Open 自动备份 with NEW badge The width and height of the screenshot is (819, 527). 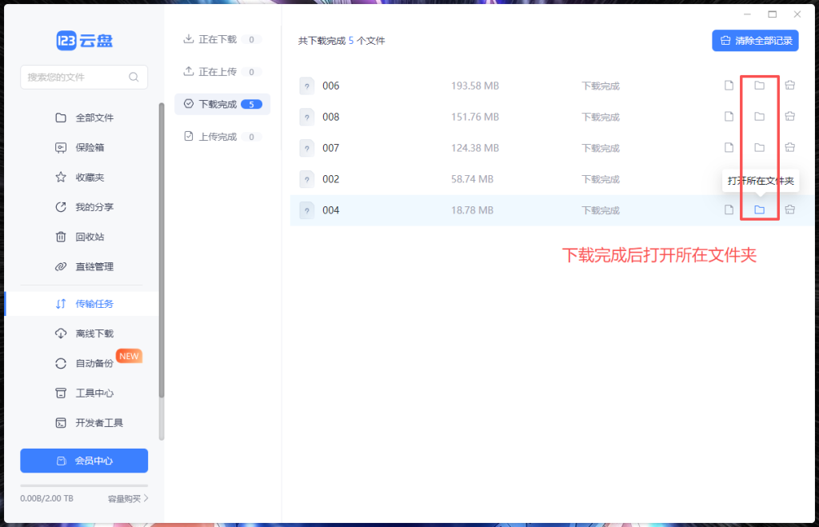[94, 363]
